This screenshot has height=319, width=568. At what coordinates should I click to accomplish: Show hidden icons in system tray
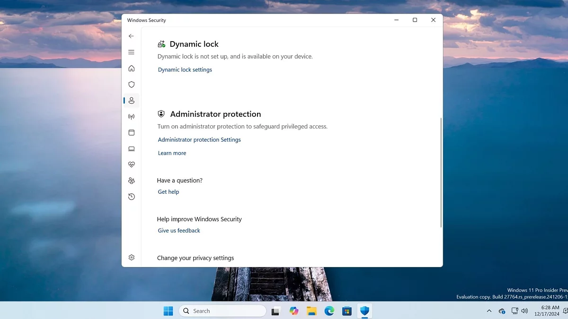[489, 311]
